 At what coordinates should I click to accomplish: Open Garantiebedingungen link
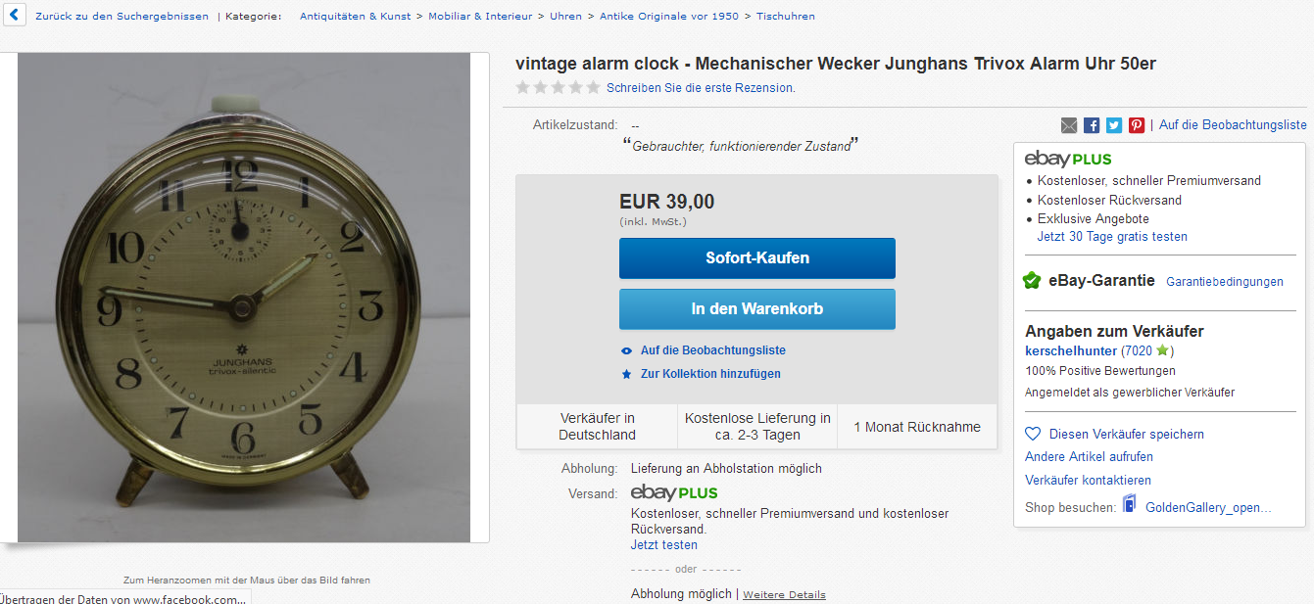[x=1225, y=282]
